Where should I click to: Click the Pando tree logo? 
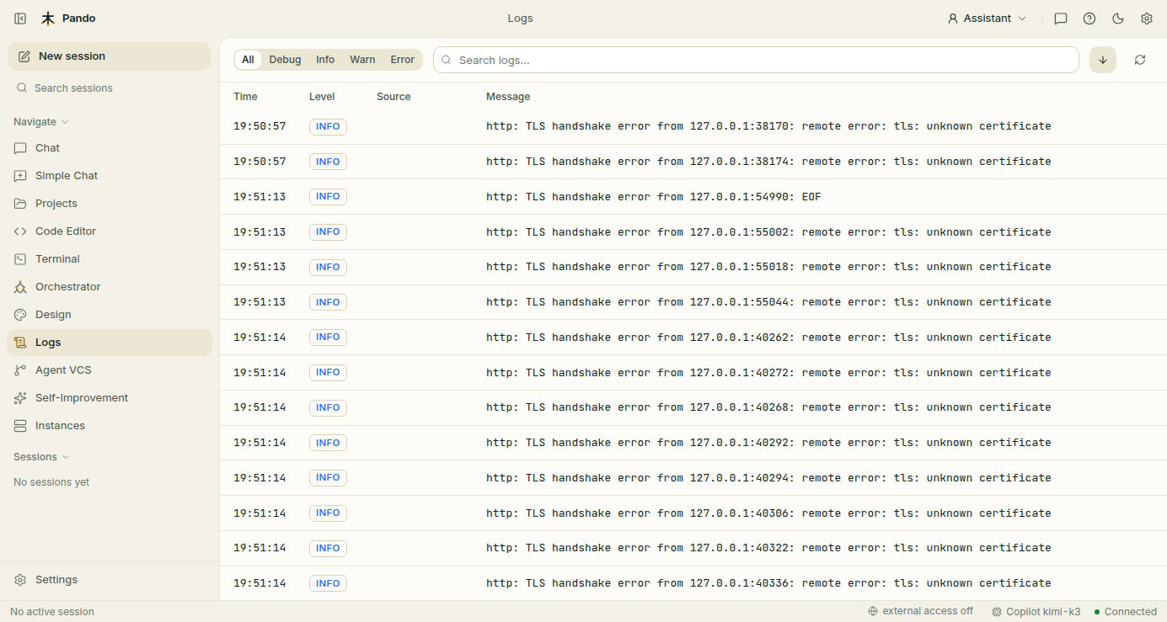(x=48, y=19)
